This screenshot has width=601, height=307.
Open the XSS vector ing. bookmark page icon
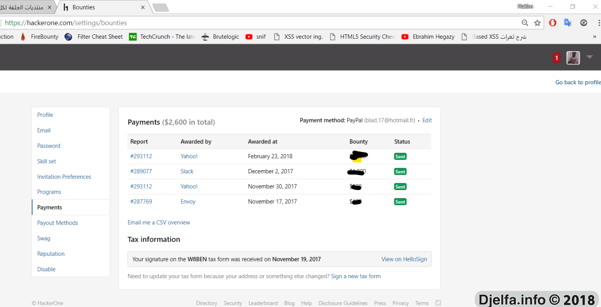pos(277,37)
